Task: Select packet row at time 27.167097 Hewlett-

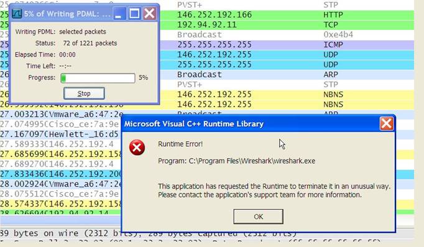Action: coord(60,134)
